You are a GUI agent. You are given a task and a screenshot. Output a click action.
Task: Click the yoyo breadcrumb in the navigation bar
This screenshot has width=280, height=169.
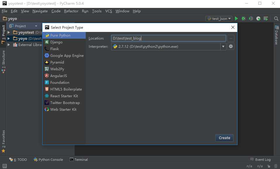point(10,19)
